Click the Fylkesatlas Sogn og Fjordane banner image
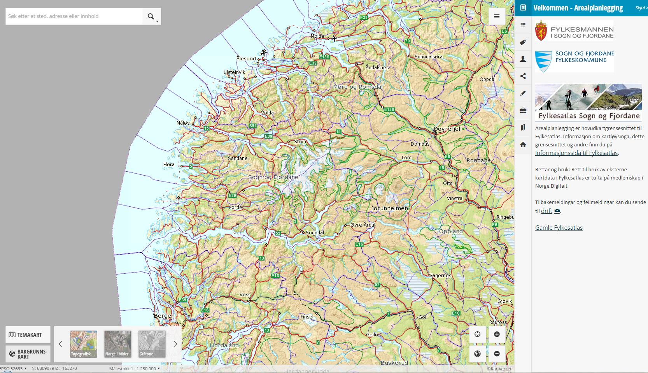 [x=588, y=102]
